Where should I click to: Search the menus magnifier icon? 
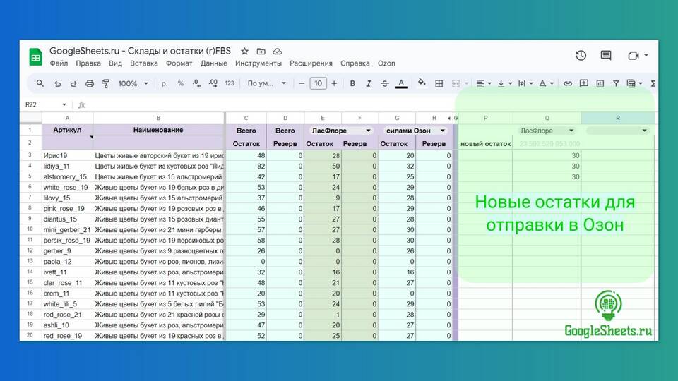coord(40,83)
